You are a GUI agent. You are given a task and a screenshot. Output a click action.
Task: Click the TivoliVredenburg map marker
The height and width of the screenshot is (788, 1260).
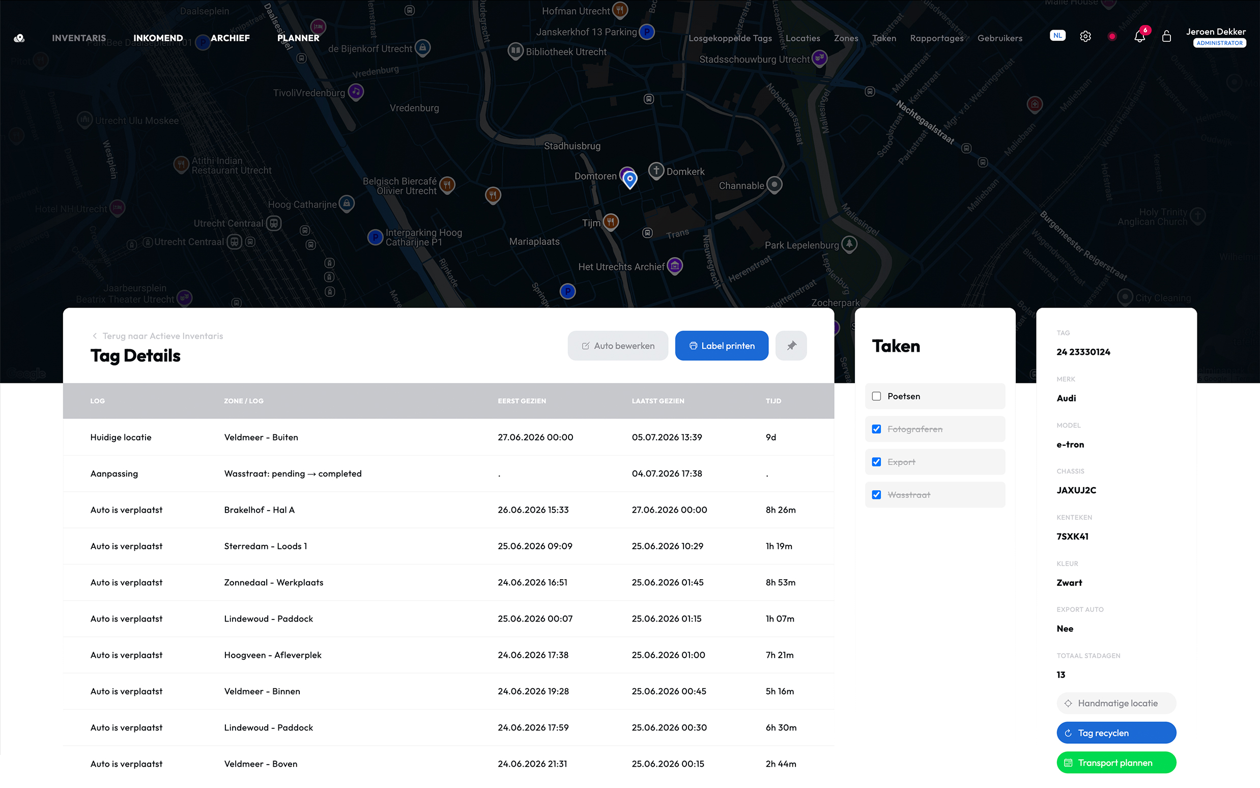[x=356, y=92]
